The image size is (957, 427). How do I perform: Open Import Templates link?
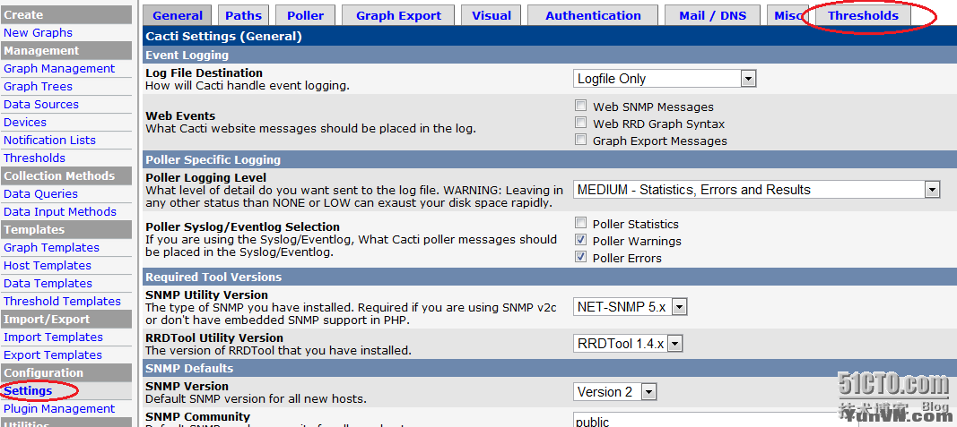[53, 337]
